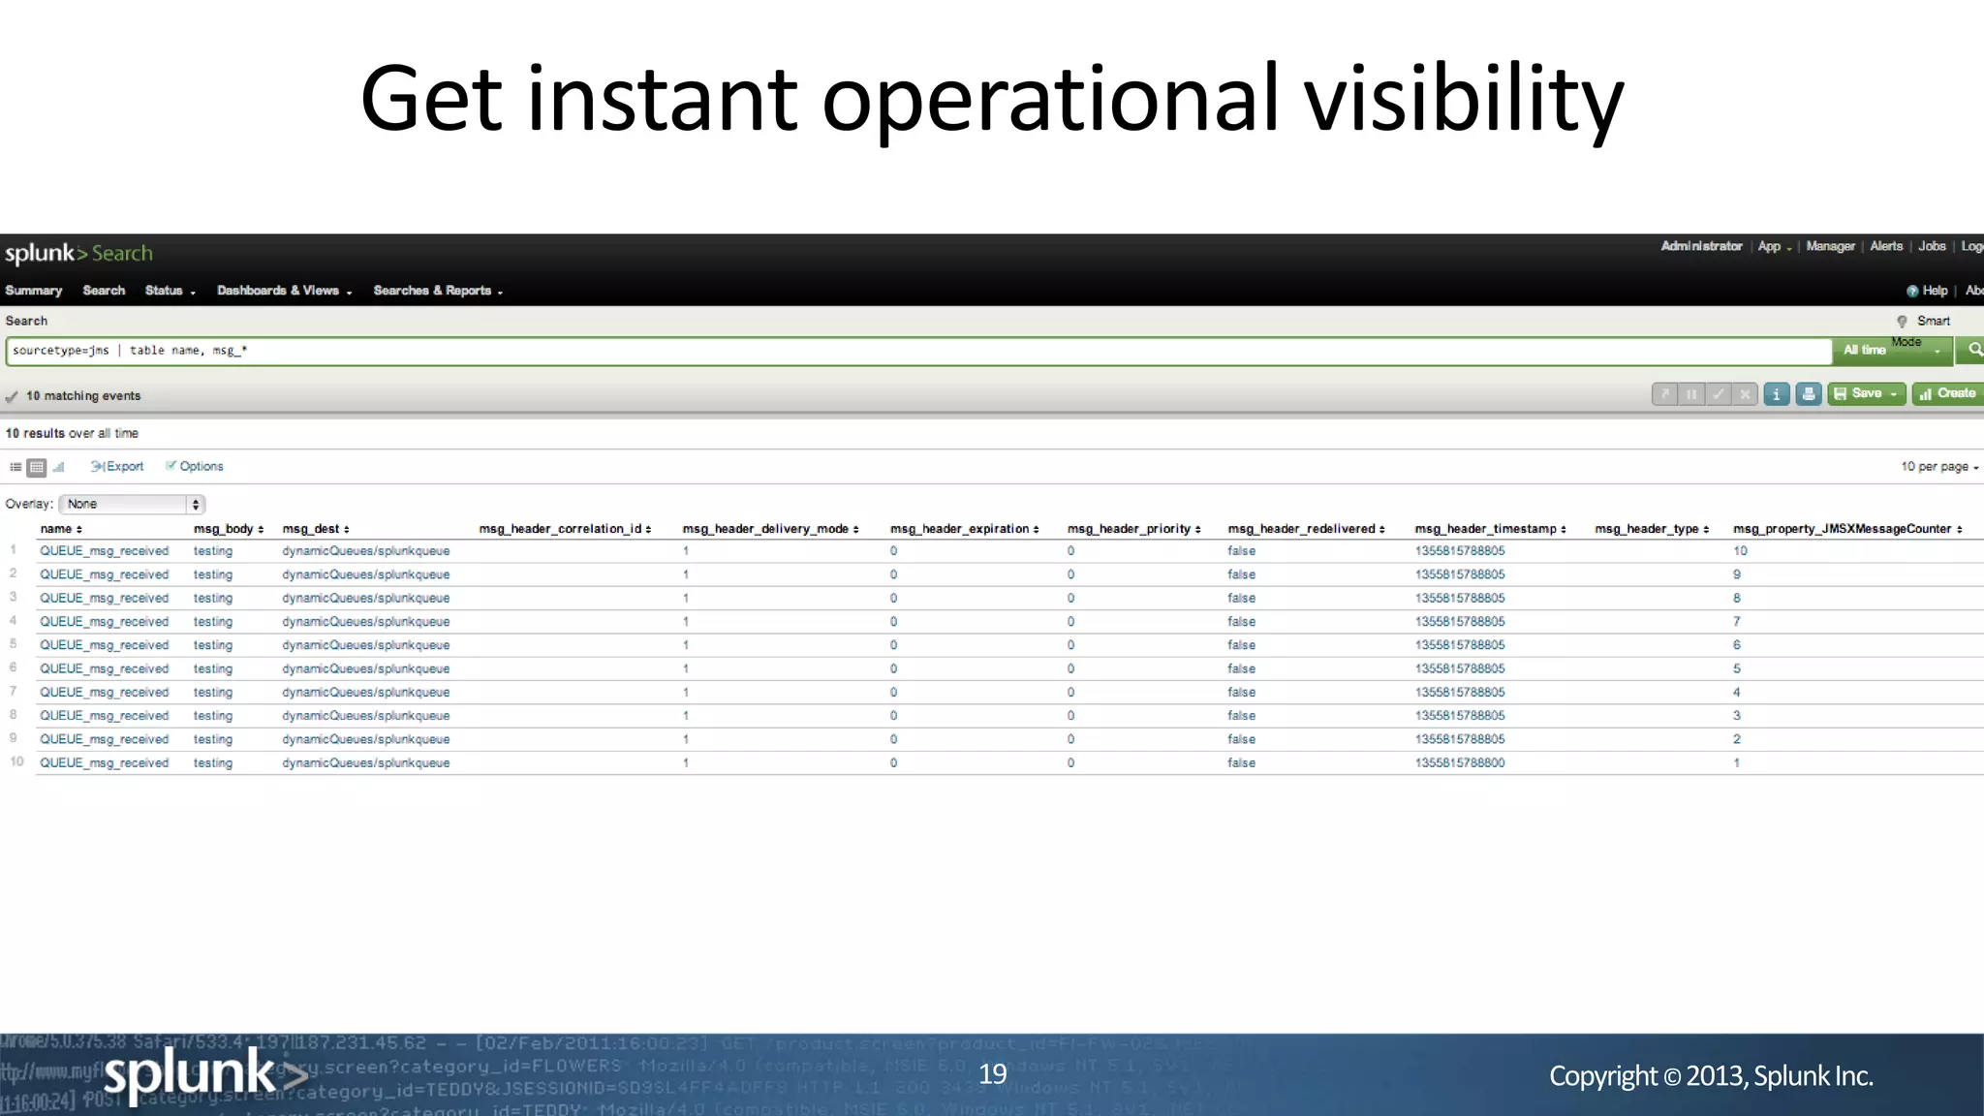The image size is (1984, 1116).
Task: Open job info with the blue i icon
Action: 1776,394
